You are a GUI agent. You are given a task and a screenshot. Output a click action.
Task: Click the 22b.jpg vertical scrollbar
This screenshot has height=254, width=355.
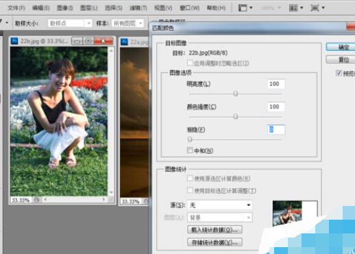click(x=111, y=122)
